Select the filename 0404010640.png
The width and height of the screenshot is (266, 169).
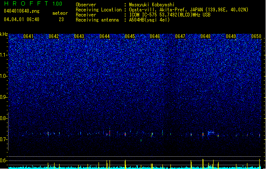coord(22,11)
